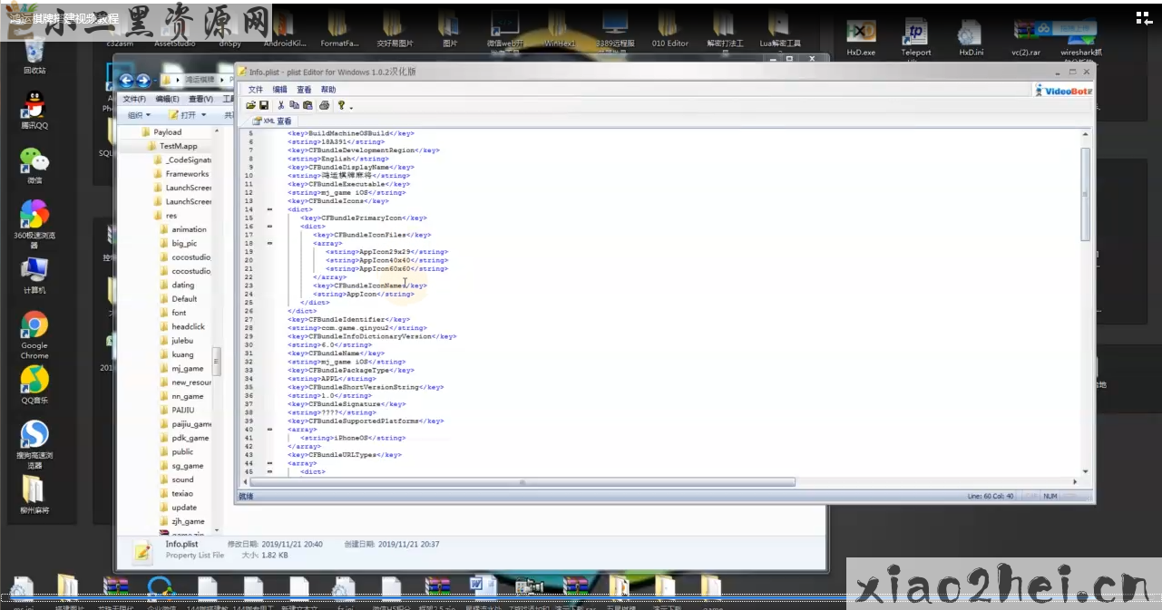Image resolution: width=1162 pixels, height=610 pixels.
Task: Collapse the array node on line 18
Action: [x=269, y=244]
